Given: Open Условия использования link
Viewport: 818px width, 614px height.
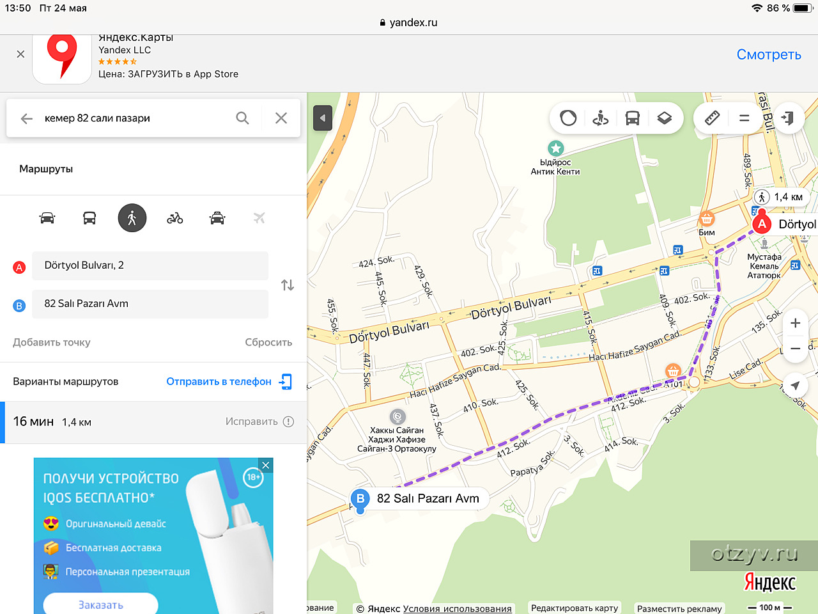Looking at the screenshot, I should pos(458,608).
